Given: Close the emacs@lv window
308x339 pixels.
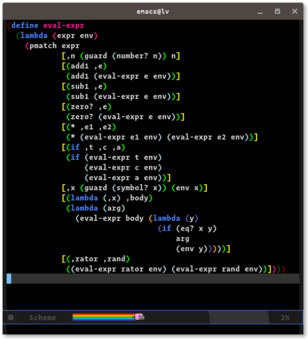Looking at the screenshot, I should pyautogui.click(x=295, y=11).
